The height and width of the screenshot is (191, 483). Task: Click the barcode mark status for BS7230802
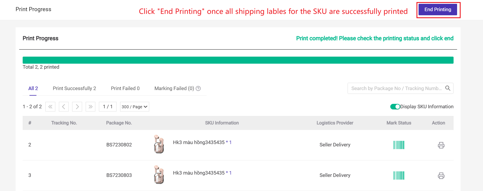(399, 145)
